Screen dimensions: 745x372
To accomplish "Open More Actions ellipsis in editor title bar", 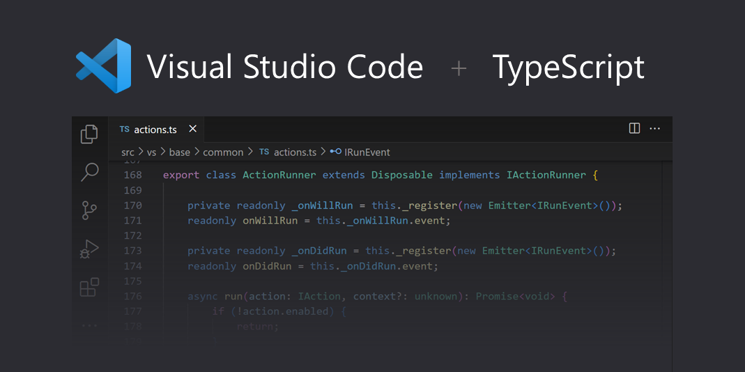I will pos(655,128).
